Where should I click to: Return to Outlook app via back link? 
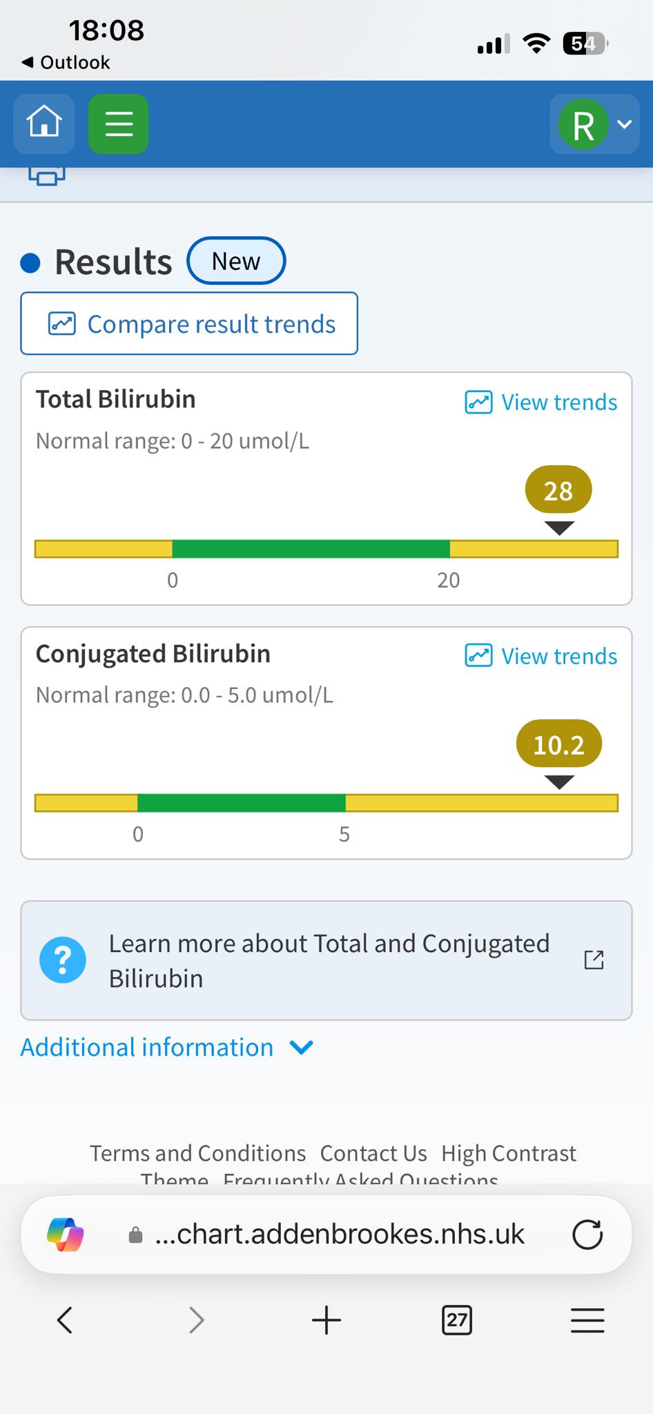pos(66,62)
